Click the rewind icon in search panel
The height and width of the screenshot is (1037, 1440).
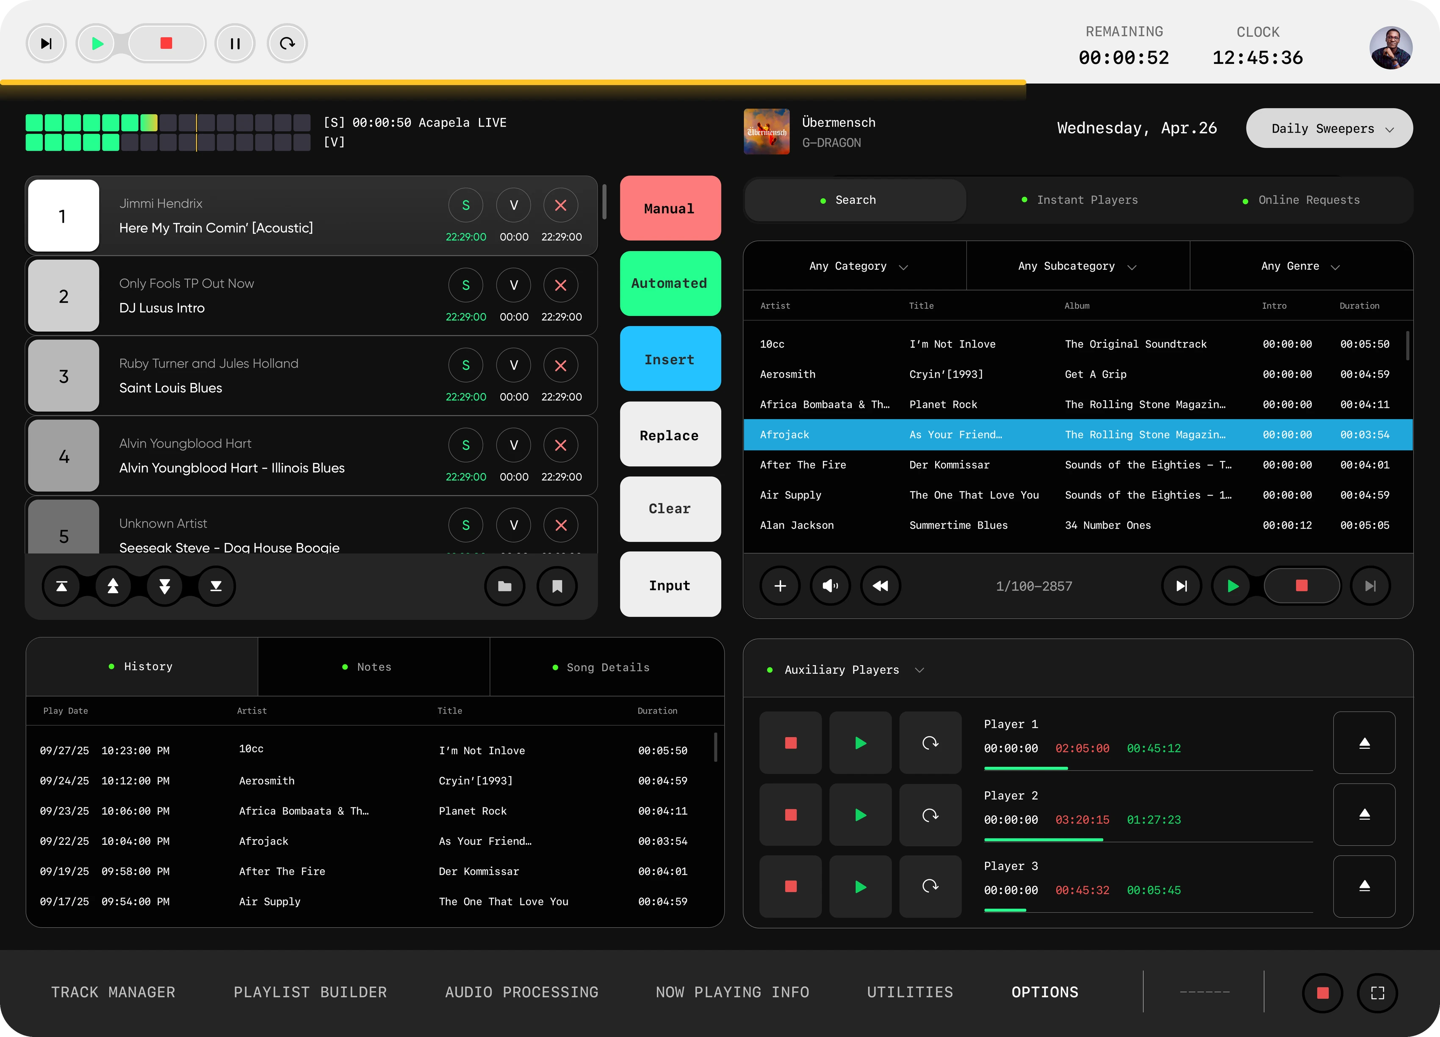click(881, 586)
